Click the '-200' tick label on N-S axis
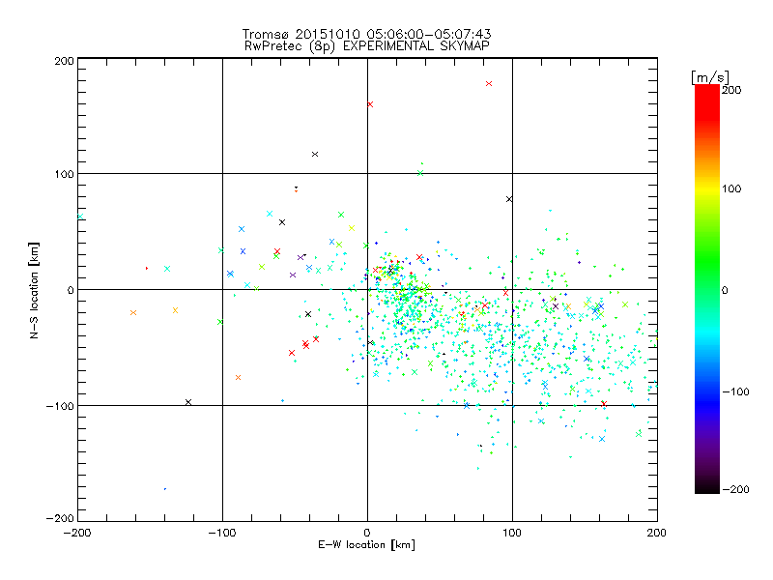Screen dimensions: 773x580 (x=60, y=518)
